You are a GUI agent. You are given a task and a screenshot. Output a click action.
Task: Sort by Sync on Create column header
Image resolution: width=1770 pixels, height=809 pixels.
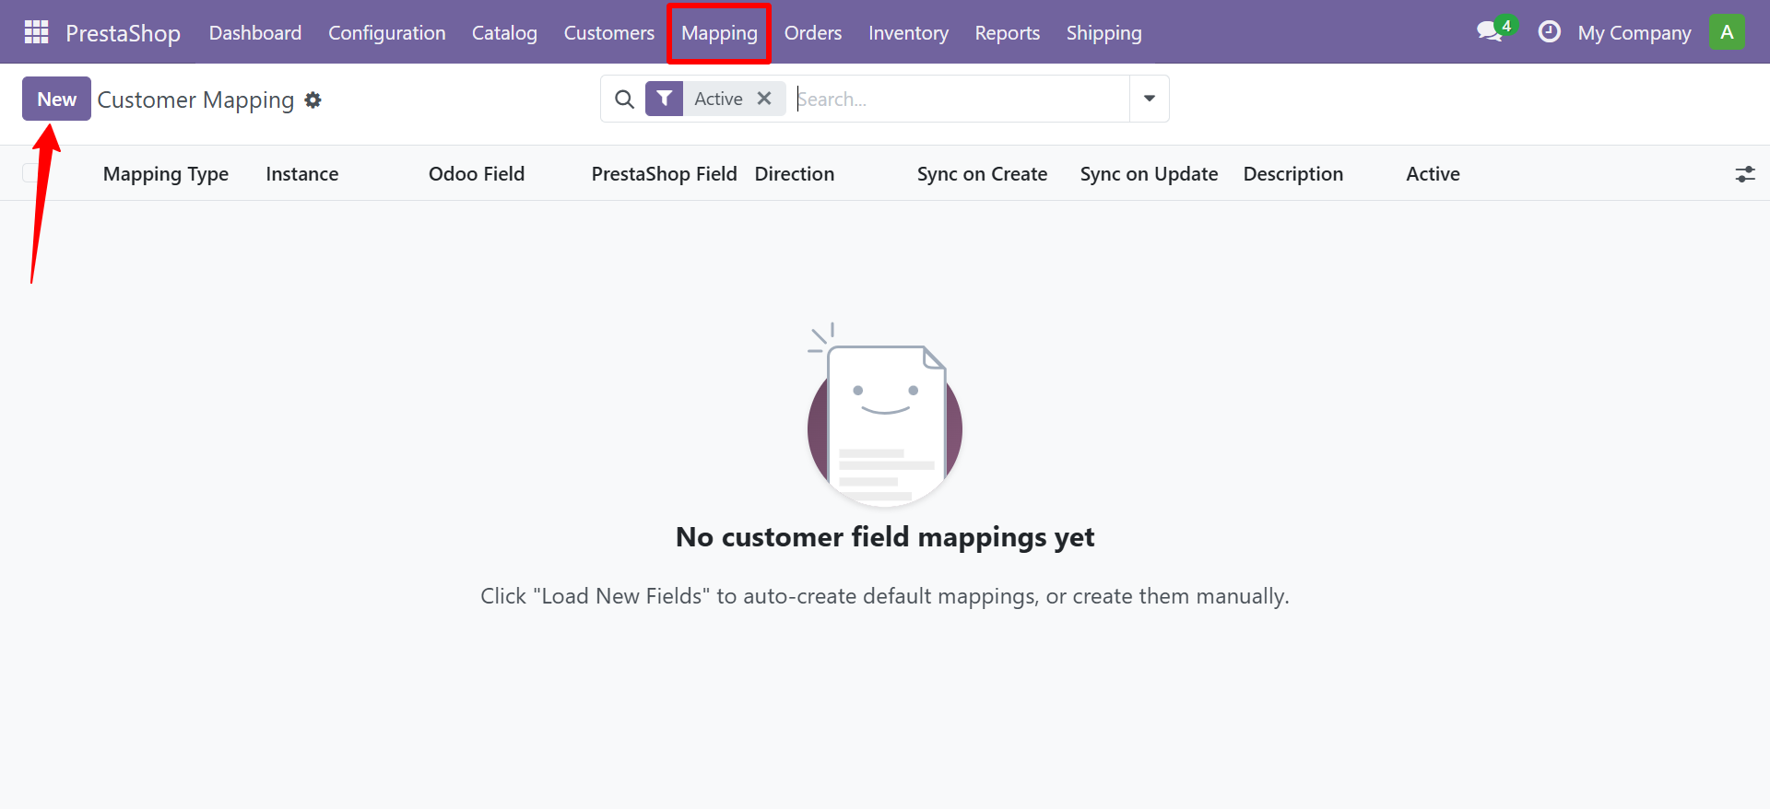coord(982,174)
